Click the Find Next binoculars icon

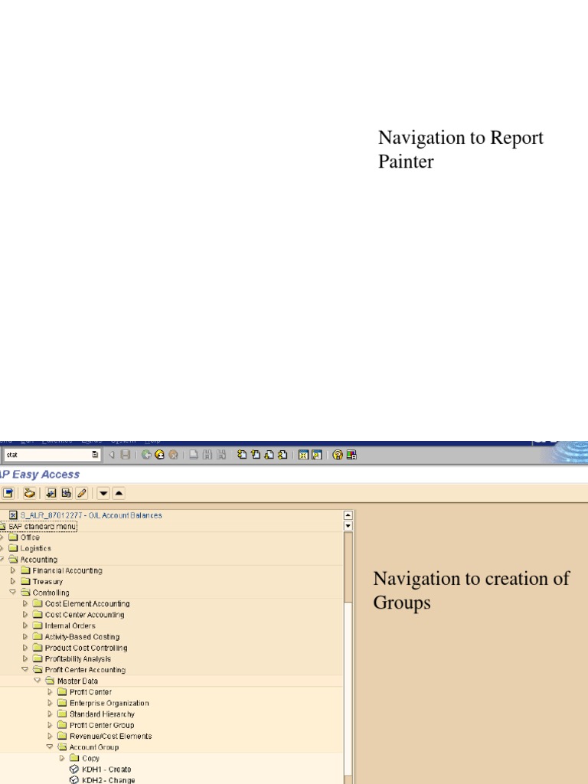coord(220,455)
